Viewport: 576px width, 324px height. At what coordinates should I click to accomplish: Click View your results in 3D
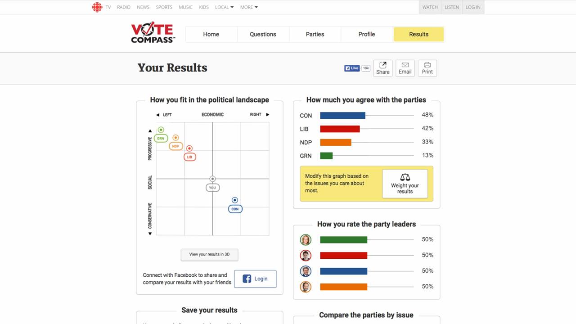pyautogui.click(x=209, y=255)
